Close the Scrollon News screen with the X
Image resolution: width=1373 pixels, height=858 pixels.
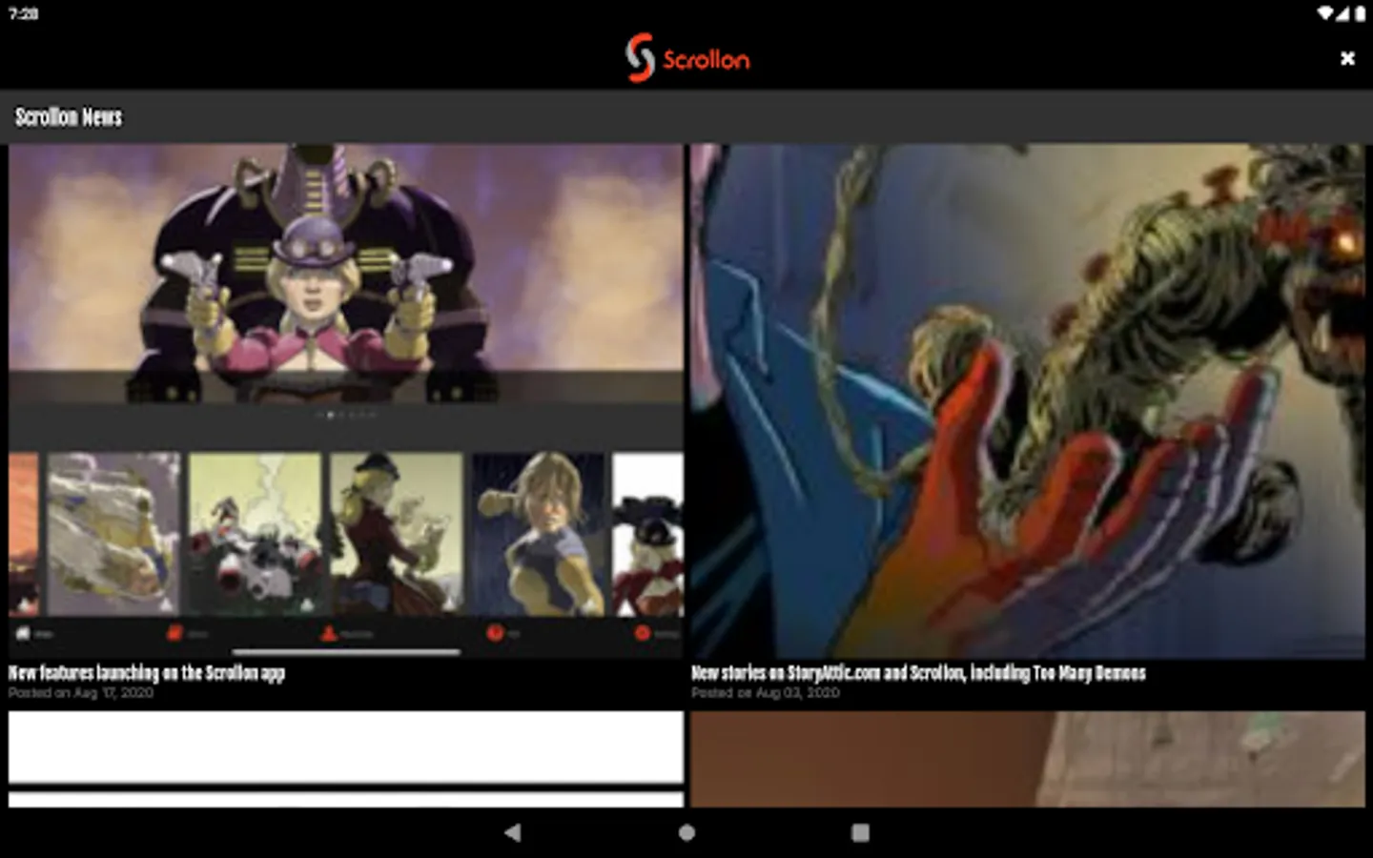pos(1347,58)
